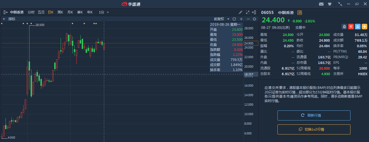Add stock to watchlist with plus icon
This screenshot has width=369, height=142.
point(365,27)
